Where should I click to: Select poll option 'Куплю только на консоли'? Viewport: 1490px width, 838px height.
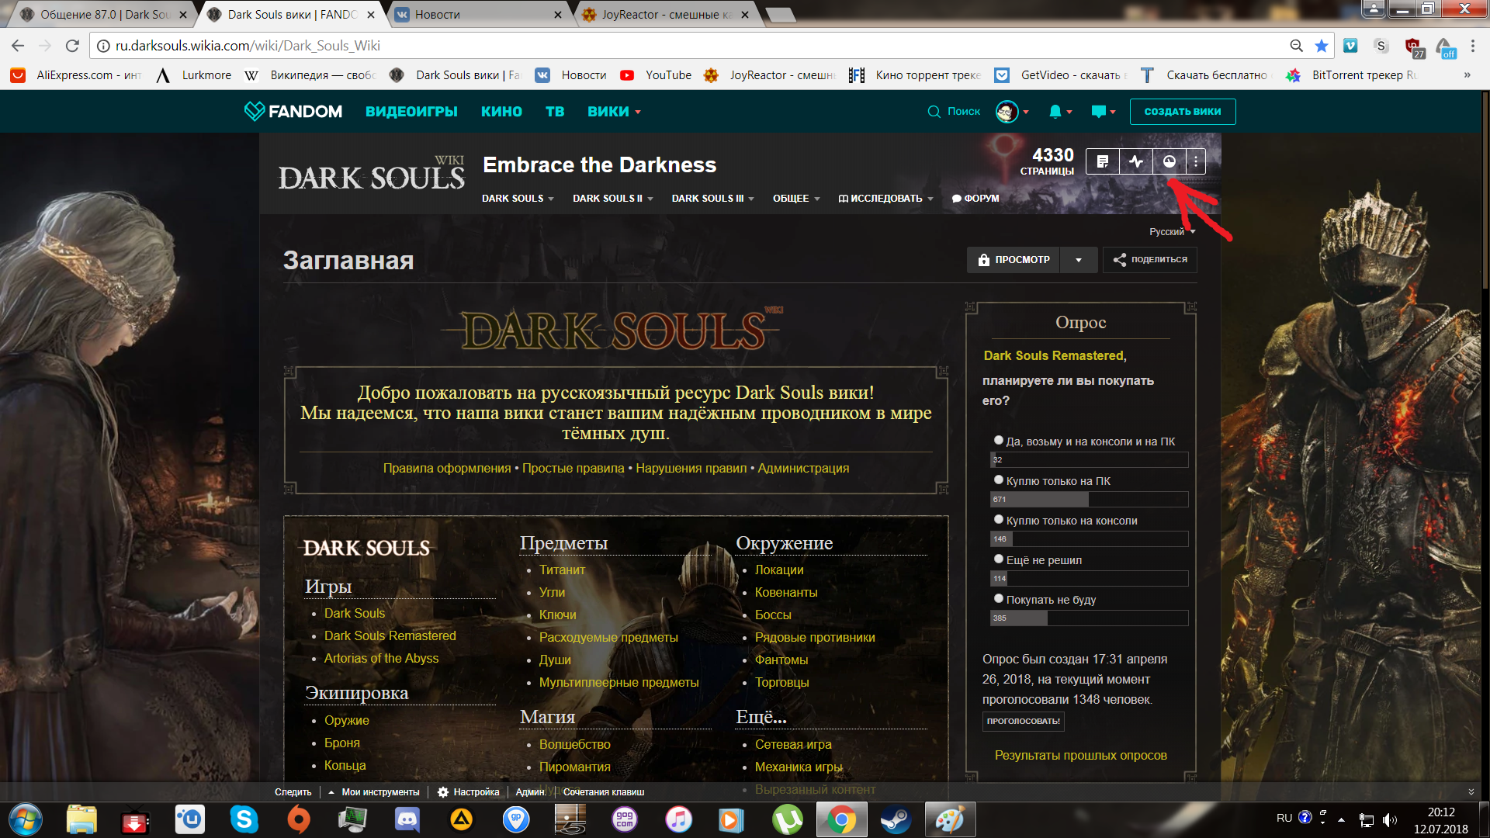(999, 519)
